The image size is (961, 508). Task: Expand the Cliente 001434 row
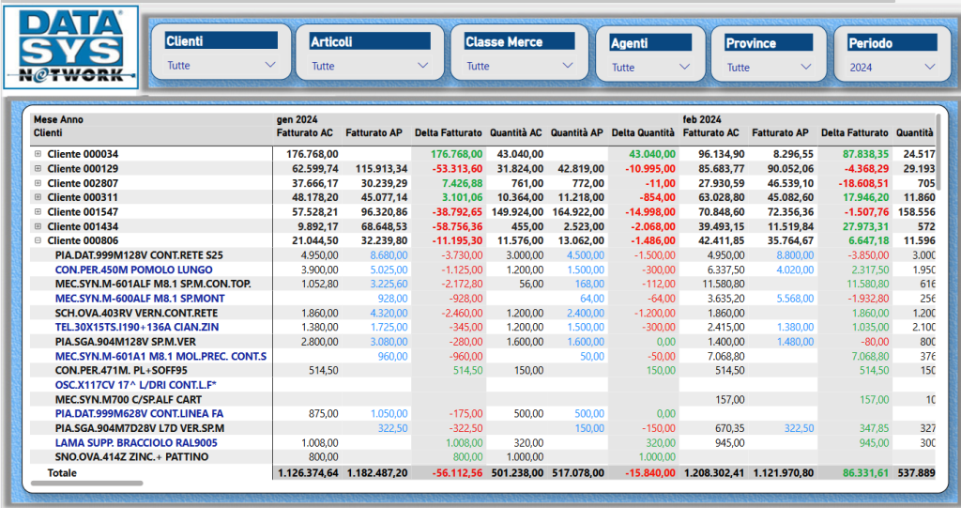click(38, 226)
